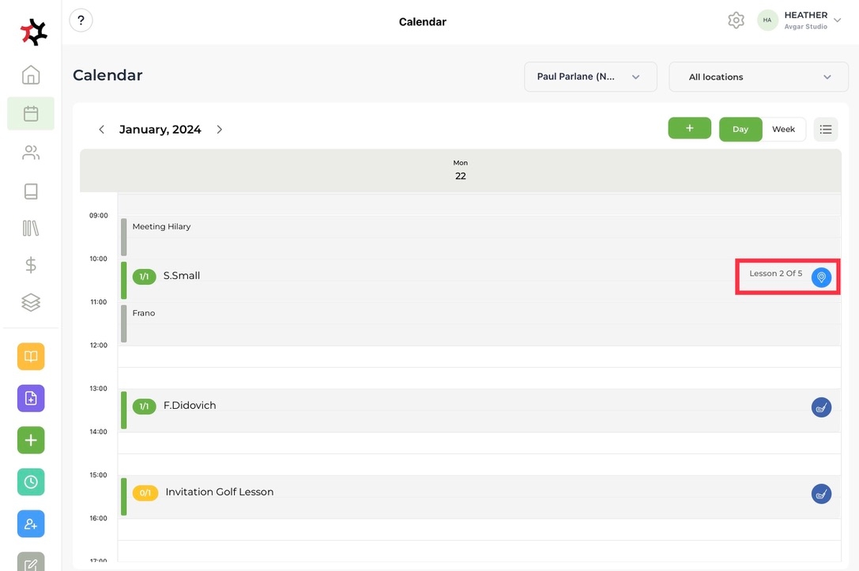
Task: Open the F.Didovich lesson entry
Action: pos(190,406)
